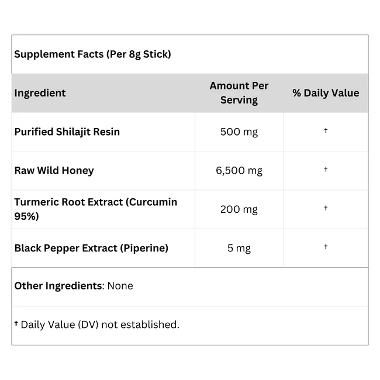380x380 pixels.
Task: Click the dagger symbol in Shilajit Resin row
Action: [326, 130]
